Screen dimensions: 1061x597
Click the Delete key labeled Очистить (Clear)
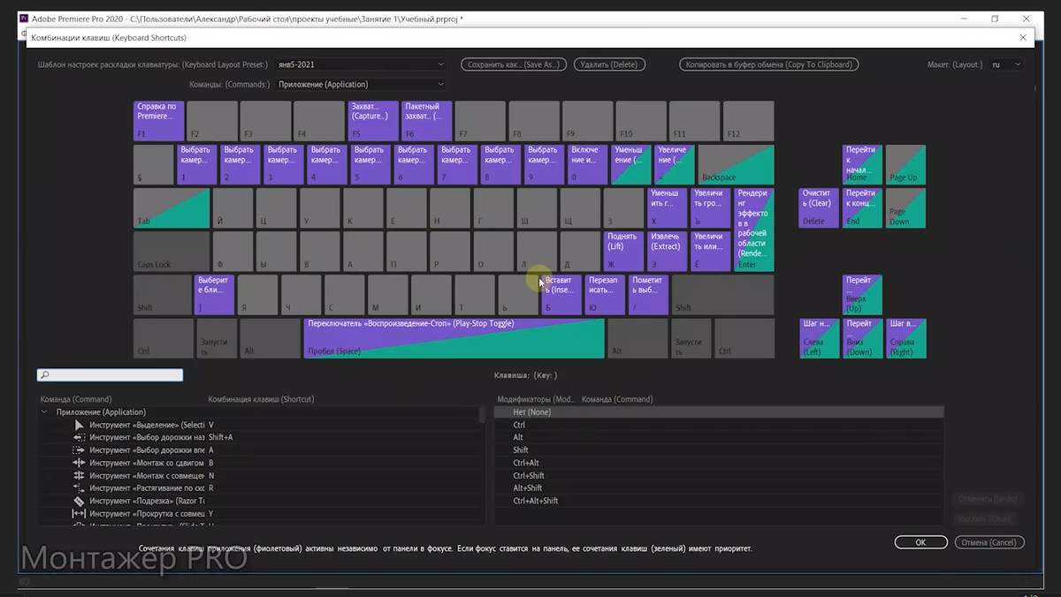tap(819, 208)
